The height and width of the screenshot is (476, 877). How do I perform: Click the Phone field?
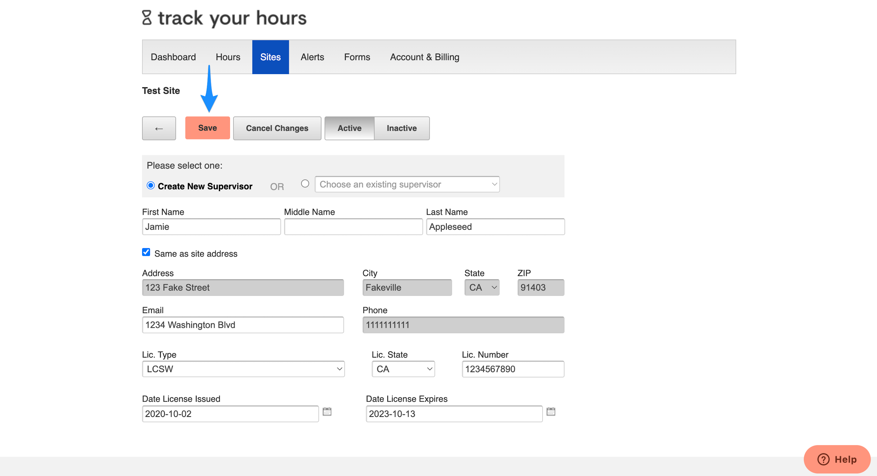click(x=463, y=325)
